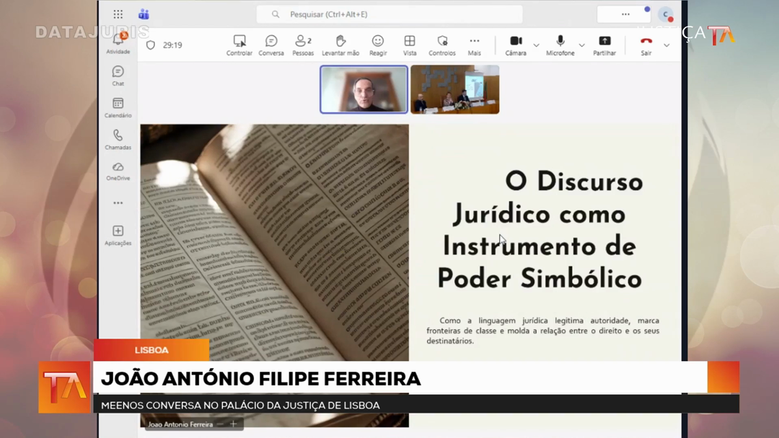779x438 pixels.
Task: Open the Vista layout menu
Action: (410, 42)
